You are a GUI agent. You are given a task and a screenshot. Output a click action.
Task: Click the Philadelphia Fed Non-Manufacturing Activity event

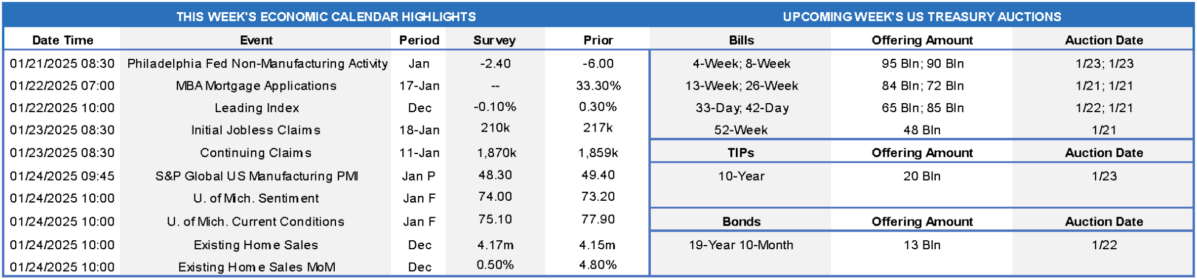pyautogui.click(x=257, y=63)
